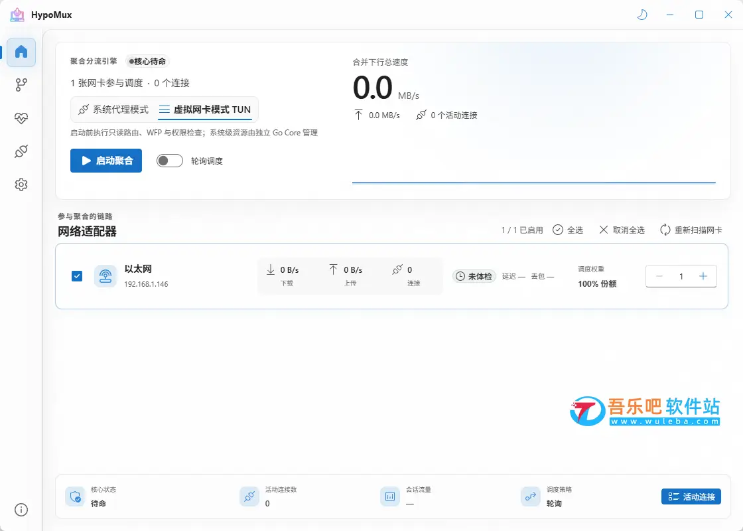Toggle the 轮询调度 switch
743x531 pixels.
(x=170, y=161)
